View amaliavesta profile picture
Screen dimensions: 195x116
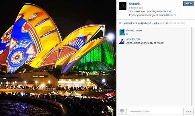122,41
